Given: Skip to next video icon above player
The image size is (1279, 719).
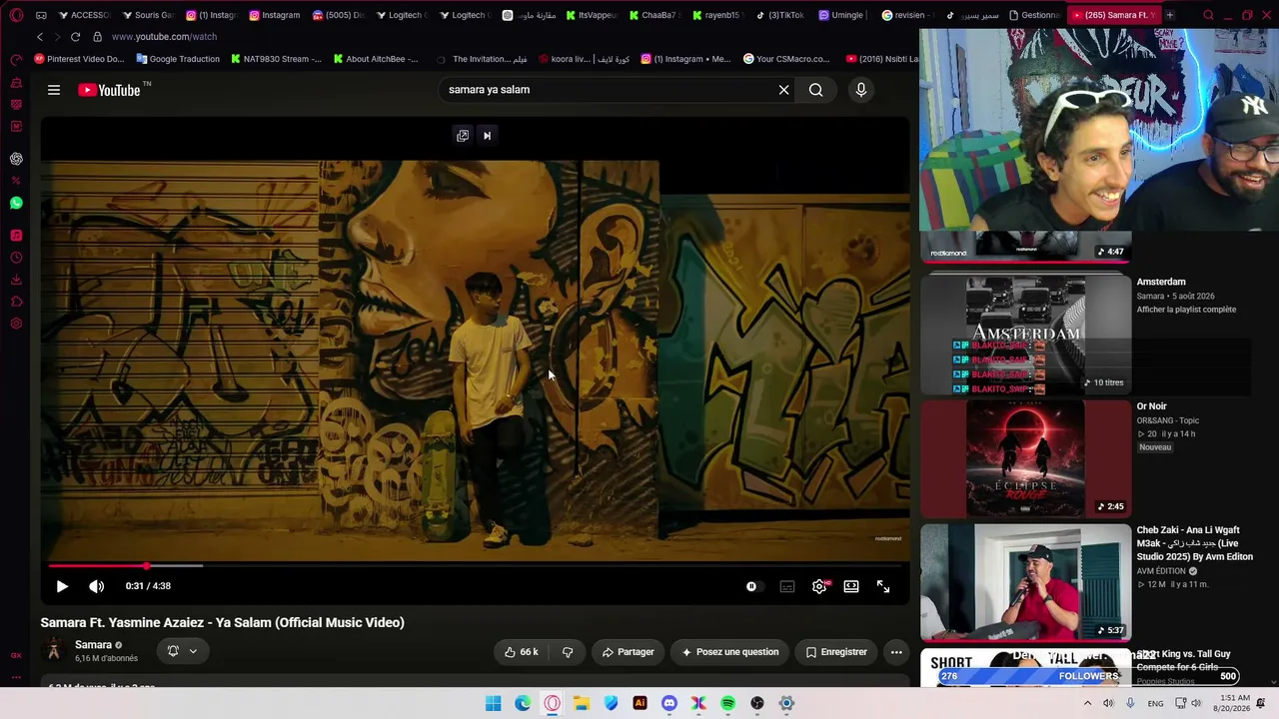Looking at the screenshot, I should point(487,136).
